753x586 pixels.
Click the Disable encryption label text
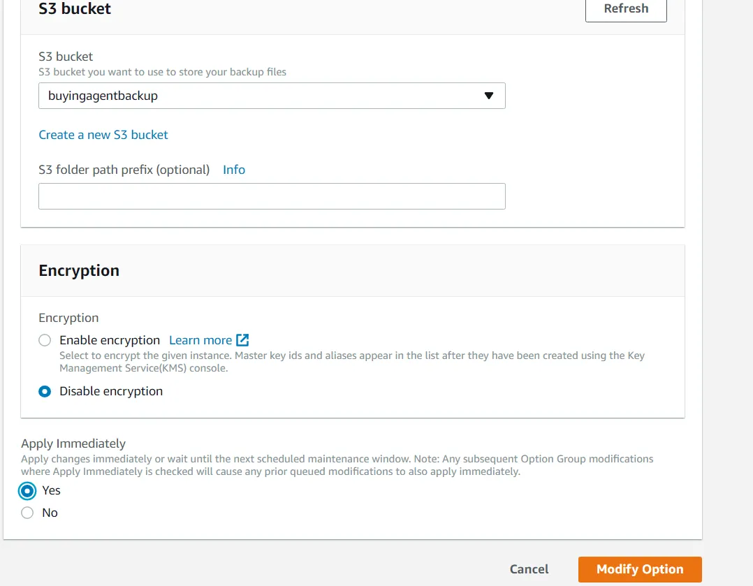[111, 391]
